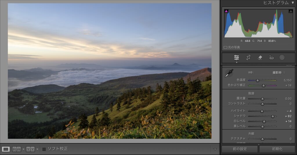Toggle highlight clipping indicator in histogram
The image size is (297, 155).
click(x=291, y=11)
